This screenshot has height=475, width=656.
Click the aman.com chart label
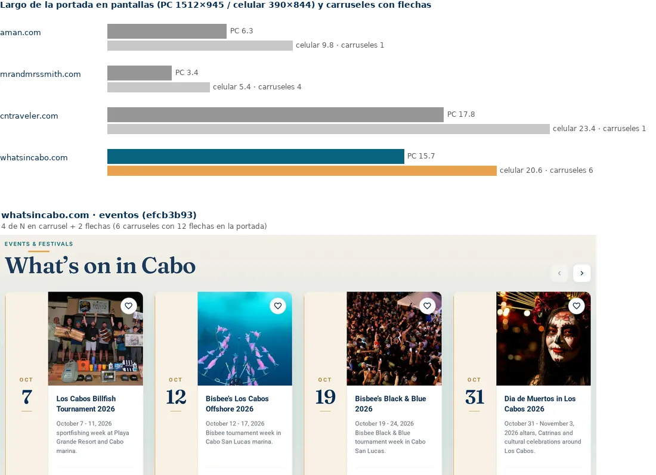pyautogui.click(x=20, y=33)
